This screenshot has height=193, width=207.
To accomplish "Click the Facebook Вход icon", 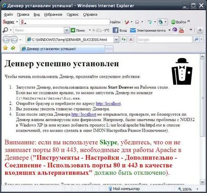I will [x=120, y=30].
